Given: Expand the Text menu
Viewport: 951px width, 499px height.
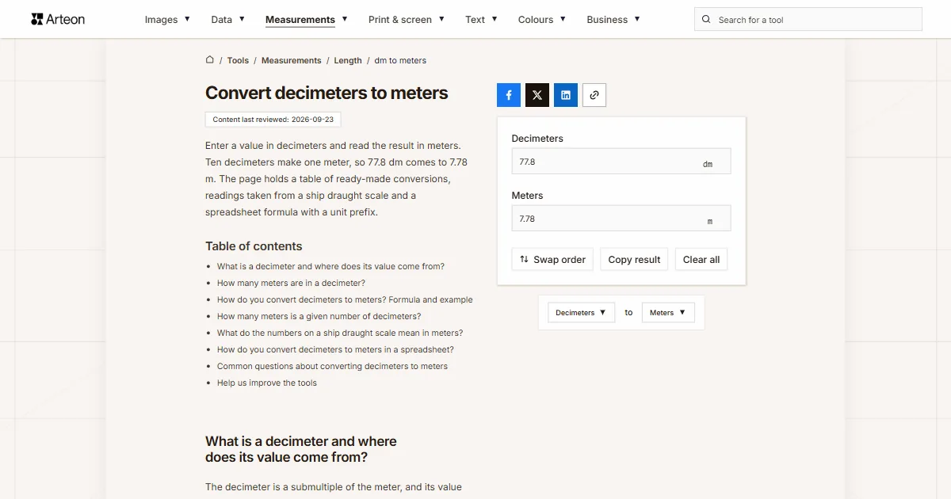Looking at the screenshot, I should [x=481, y=20].
